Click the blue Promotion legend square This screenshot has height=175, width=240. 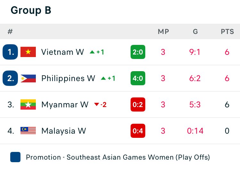click(x=15, y=157)
